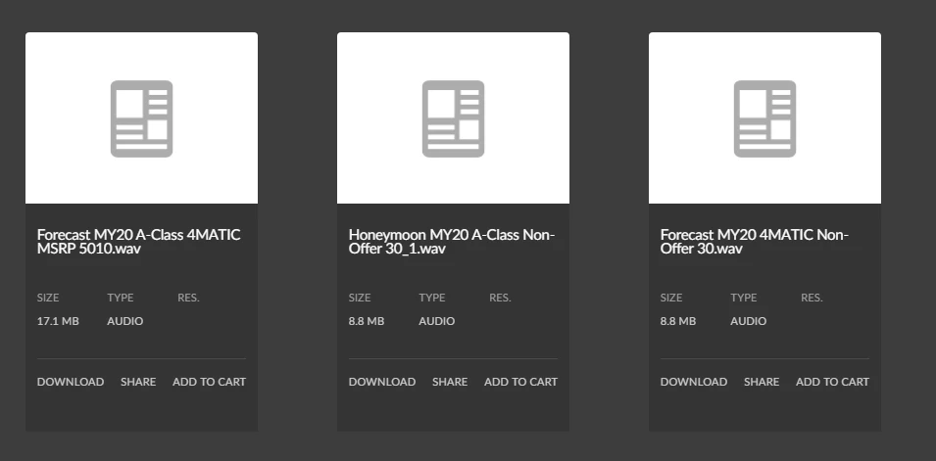Share Forecast MY20 4MATIC Non-Offer 30.wav
936x461 pixels.
tap(762, 382)
